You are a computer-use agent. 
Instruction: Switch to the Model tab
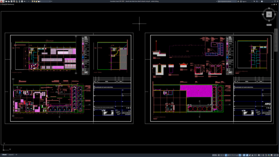click(x=4, y=155)
